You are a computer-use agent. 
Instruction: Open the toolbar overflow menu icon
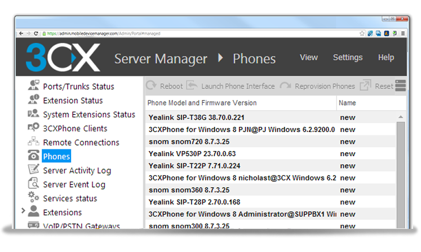click(x=400, y=86)
